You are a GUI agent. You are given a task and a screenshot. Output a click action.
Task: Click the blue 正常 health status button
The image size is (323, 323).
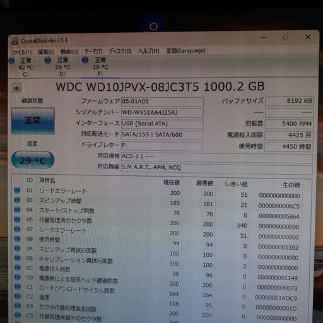point(33,121)
